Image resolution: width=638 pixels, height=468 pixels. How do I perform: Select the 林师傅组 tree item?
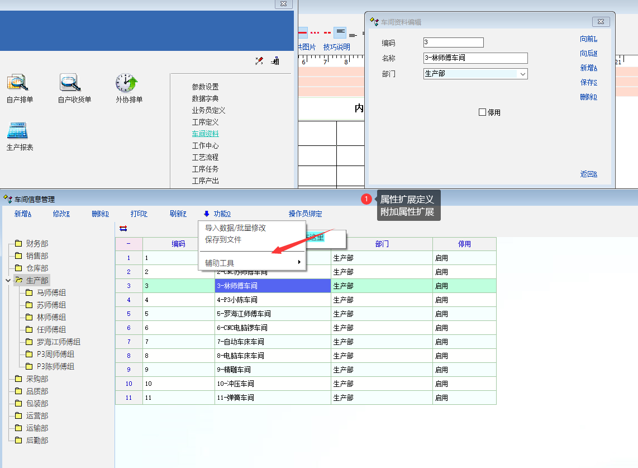click(51, 317)
